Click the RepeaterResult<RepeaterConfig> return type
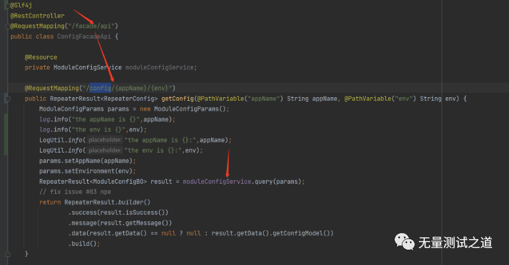The width and height of the screenshot is (509, 265). 104,98
